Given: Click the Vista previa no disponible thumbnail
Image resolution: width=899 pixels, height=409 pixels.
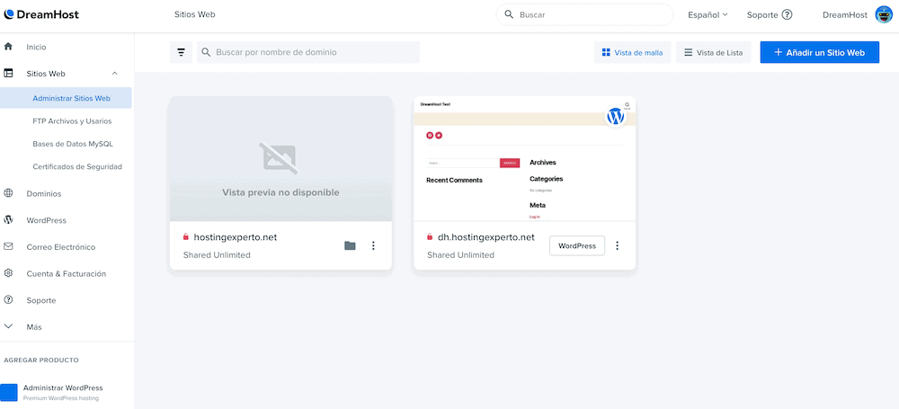Looking at the screenshot, I should tap(280, 159).
